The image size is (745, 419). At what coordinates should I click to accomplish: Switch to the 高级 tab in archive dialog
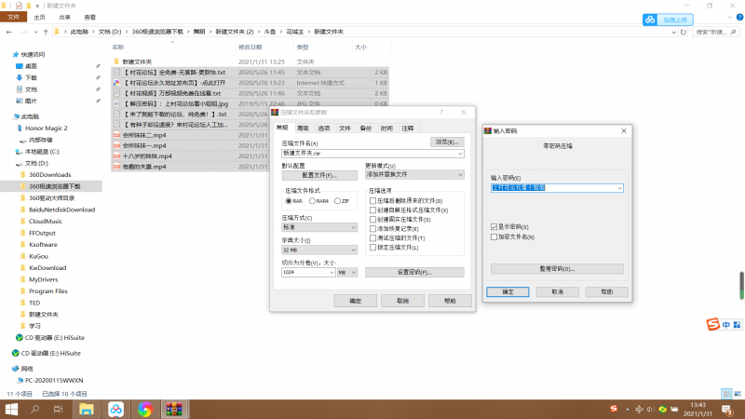pyautogui.click(x=303, y=128)
